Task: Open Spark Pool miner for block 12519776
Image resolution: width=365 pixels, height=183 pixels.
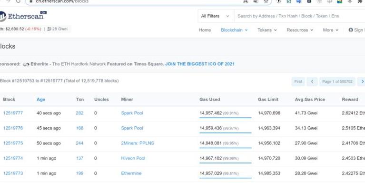Action: (132, 128)
